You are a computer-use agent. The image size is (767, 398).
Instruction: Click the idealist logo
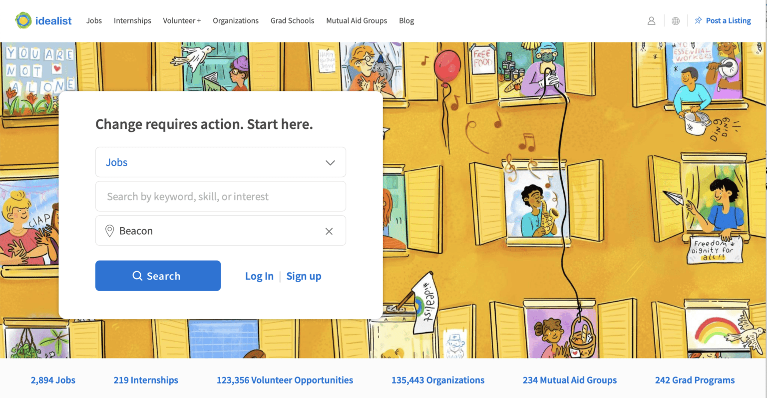43,20
